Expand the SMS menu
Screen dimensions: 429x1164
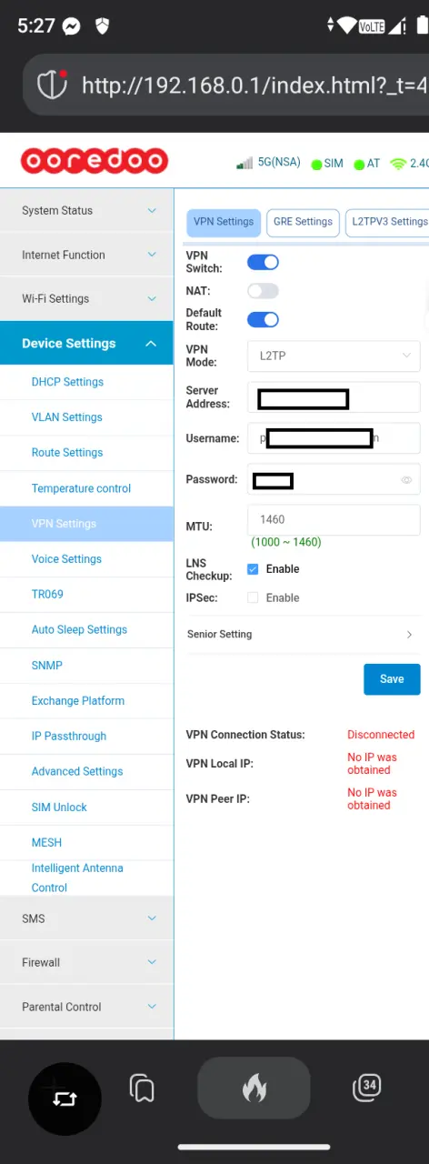pos(86,918)
